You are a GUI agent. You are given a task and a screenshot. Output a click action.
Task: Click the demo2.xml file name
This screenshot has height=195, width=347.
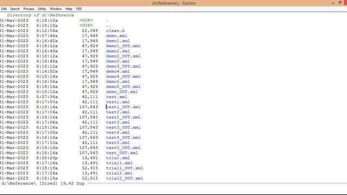(x=118, y=51)
